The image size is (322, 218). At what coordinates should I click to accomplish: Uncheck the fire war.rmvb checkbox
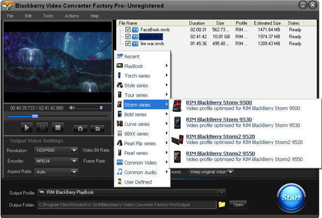click(128, 44)
